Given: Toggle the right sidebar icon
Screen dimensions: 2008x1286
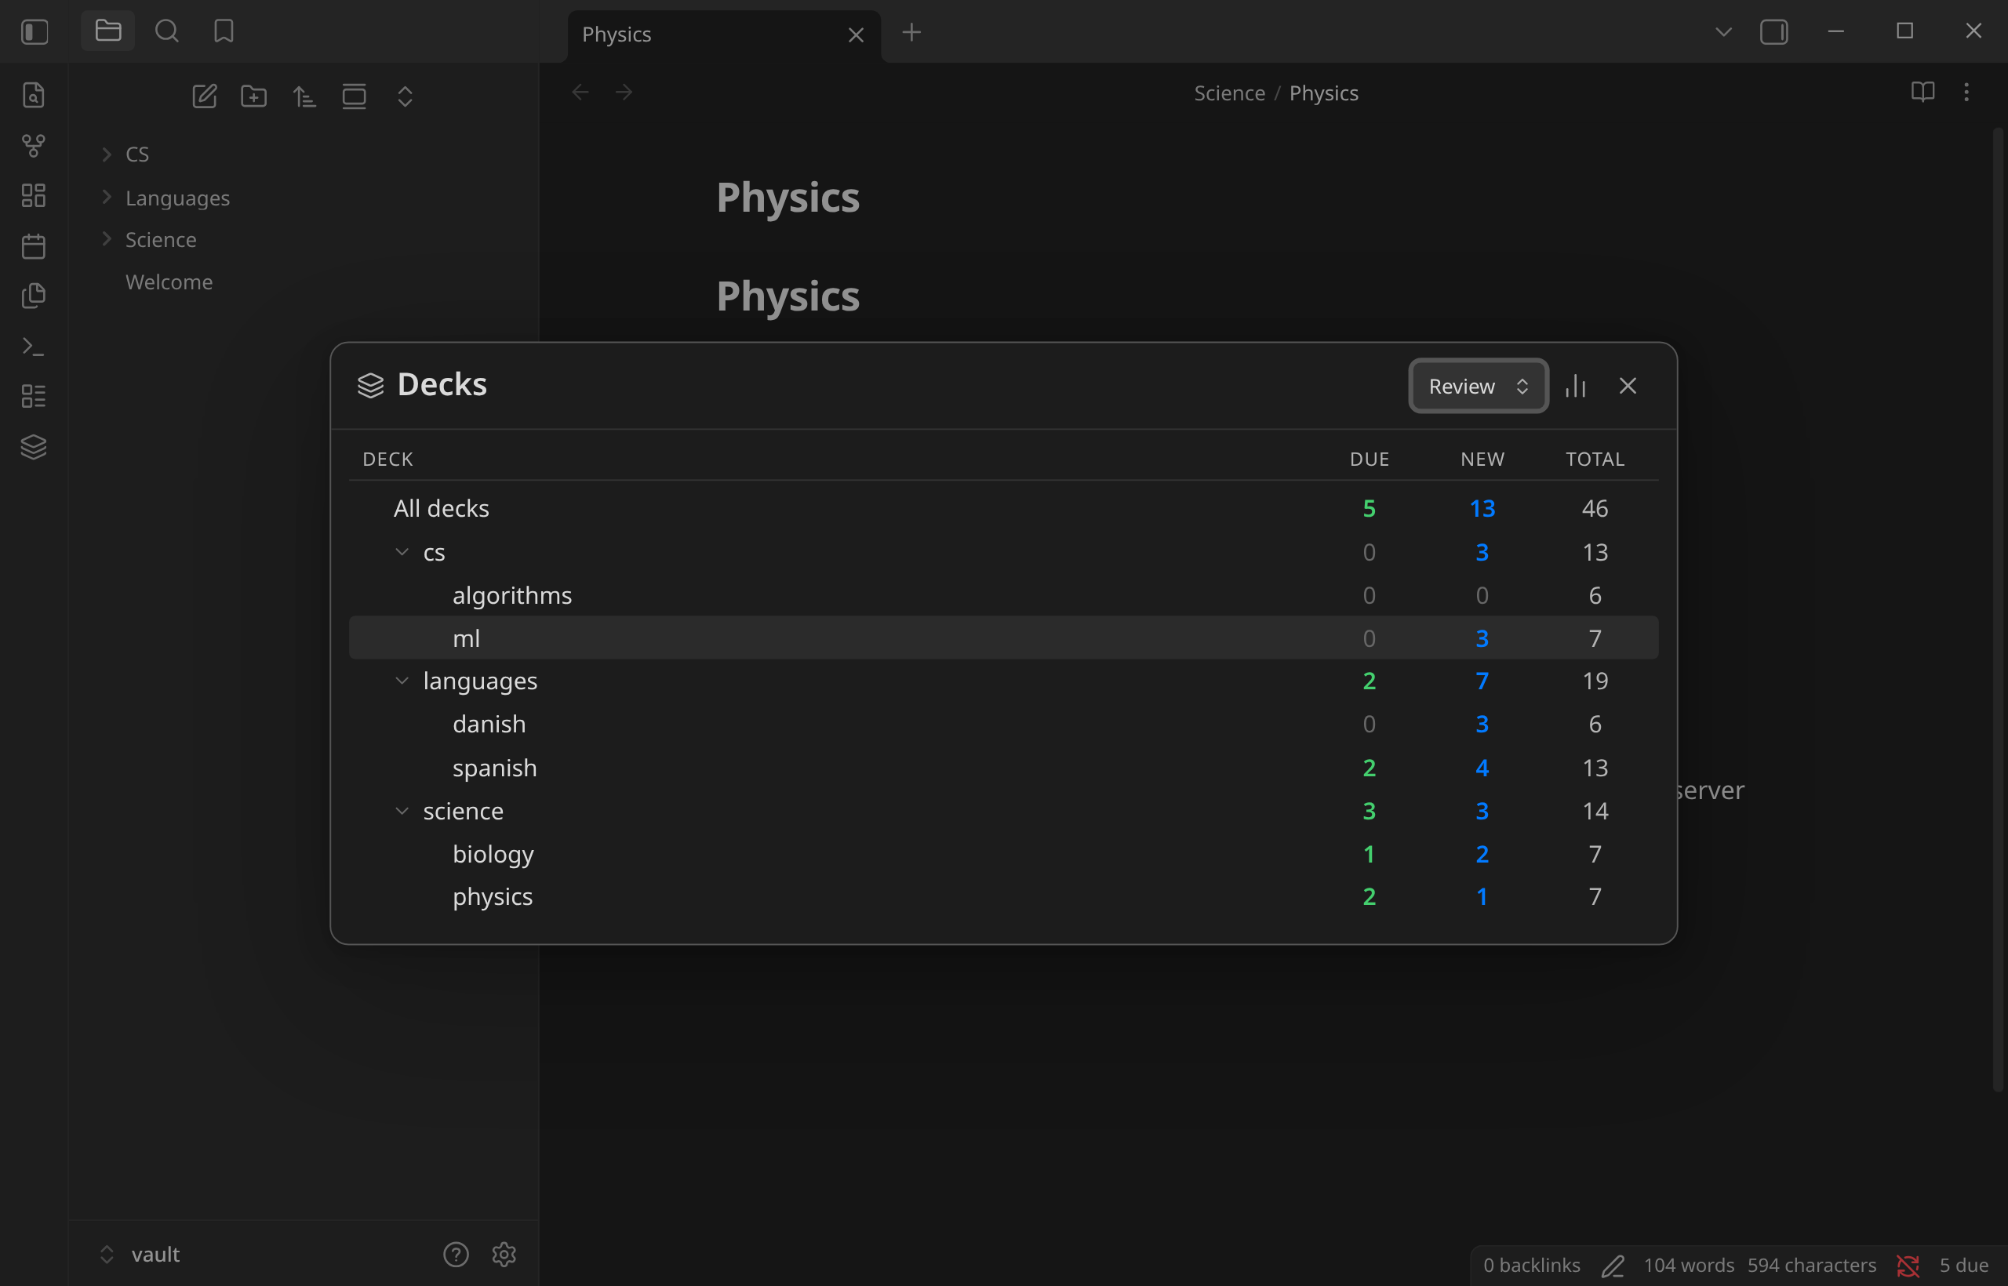Looking at the screenshot, I should tap(1773, 33).
